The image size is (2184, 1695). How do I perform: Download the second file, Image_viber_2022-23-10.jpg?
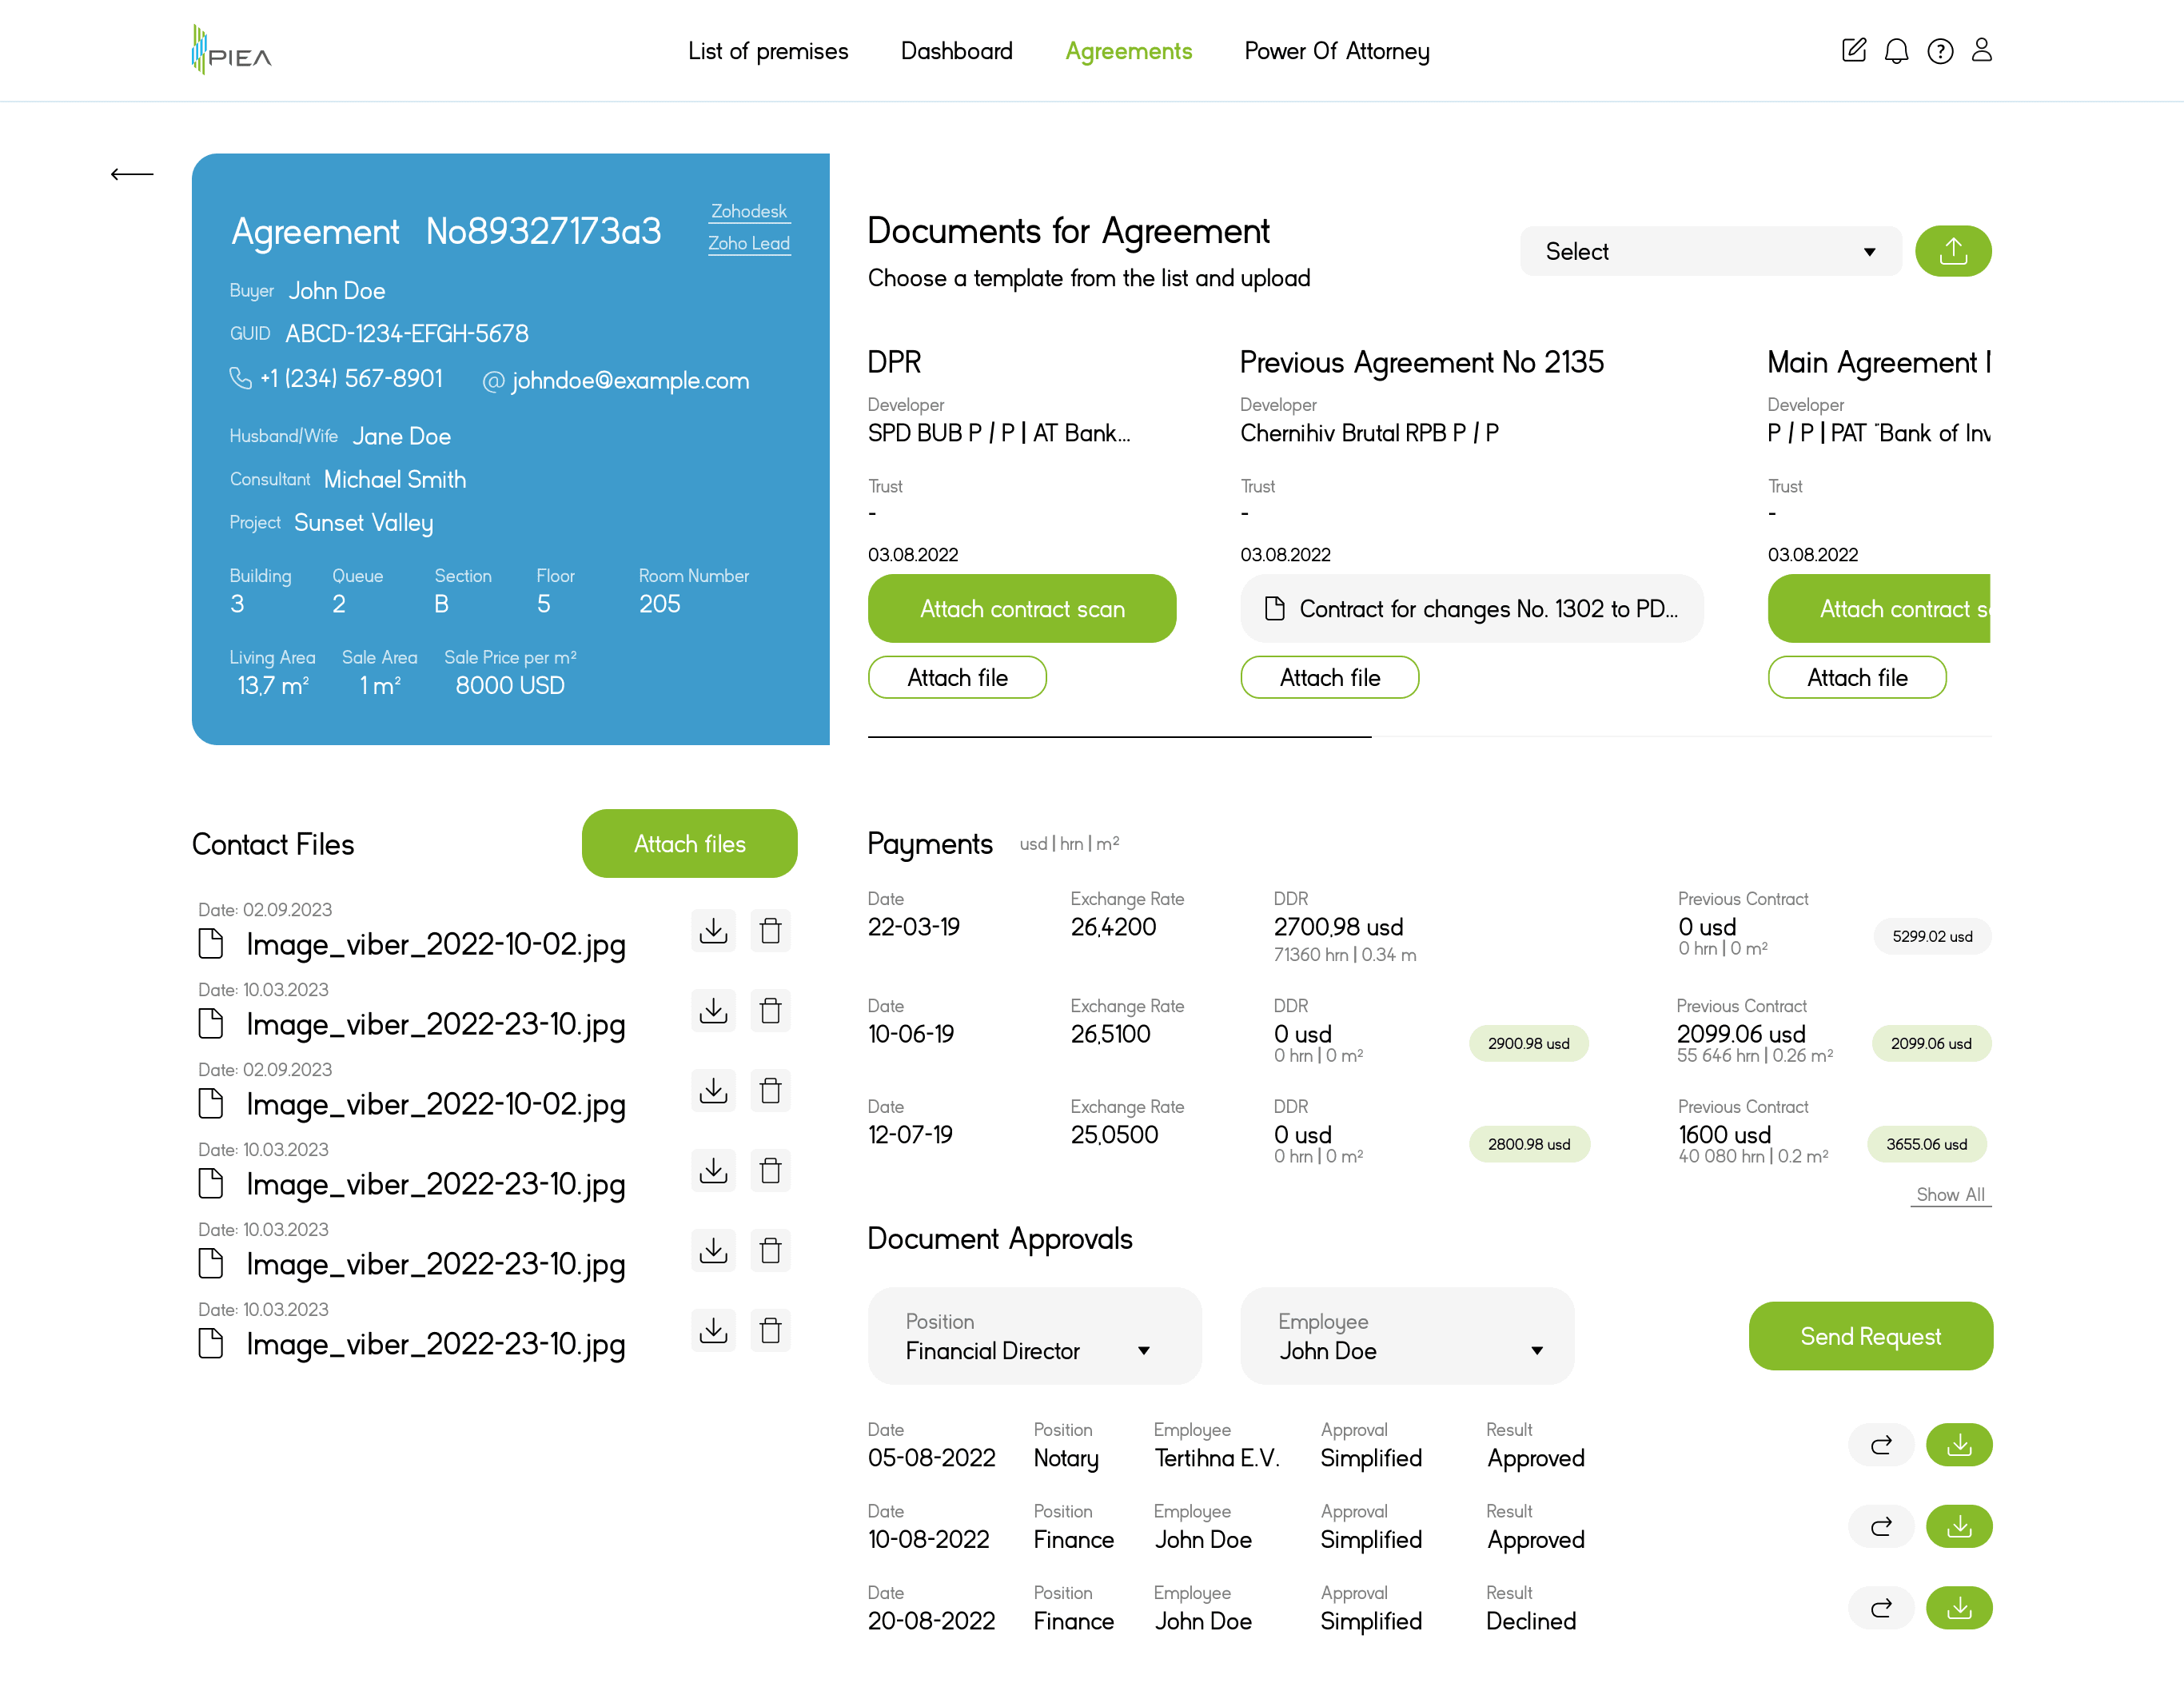(x=713, y=1010)
